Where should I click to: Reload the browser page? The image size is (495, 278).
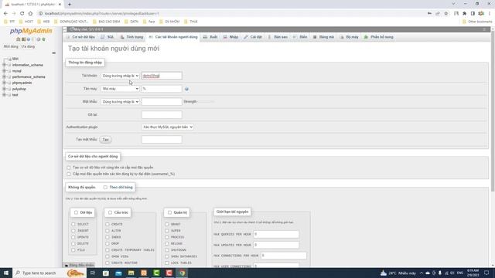pos(22,13)
